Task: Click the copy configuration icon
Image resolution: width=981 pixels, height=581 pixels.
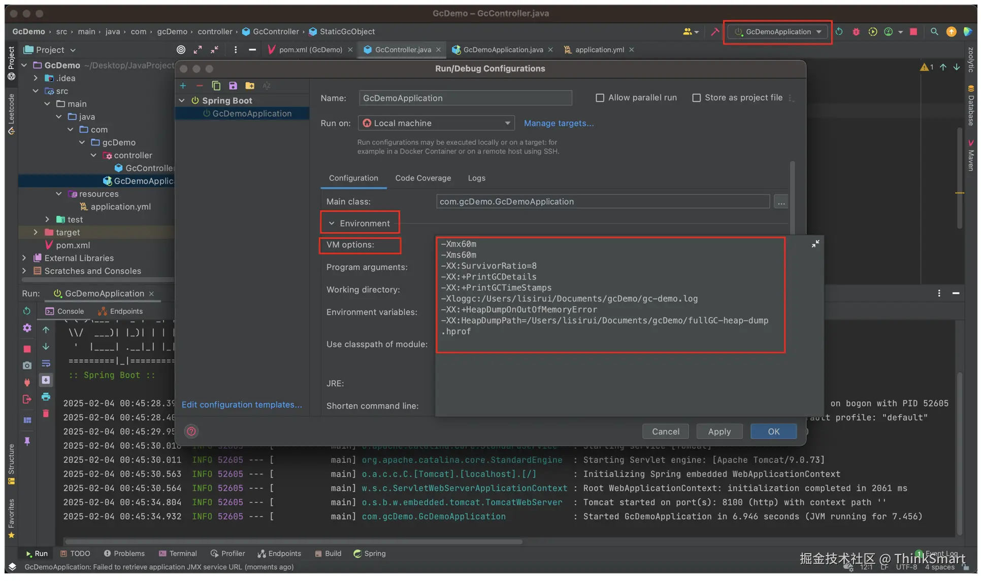Action: click(x=216, y=86)
